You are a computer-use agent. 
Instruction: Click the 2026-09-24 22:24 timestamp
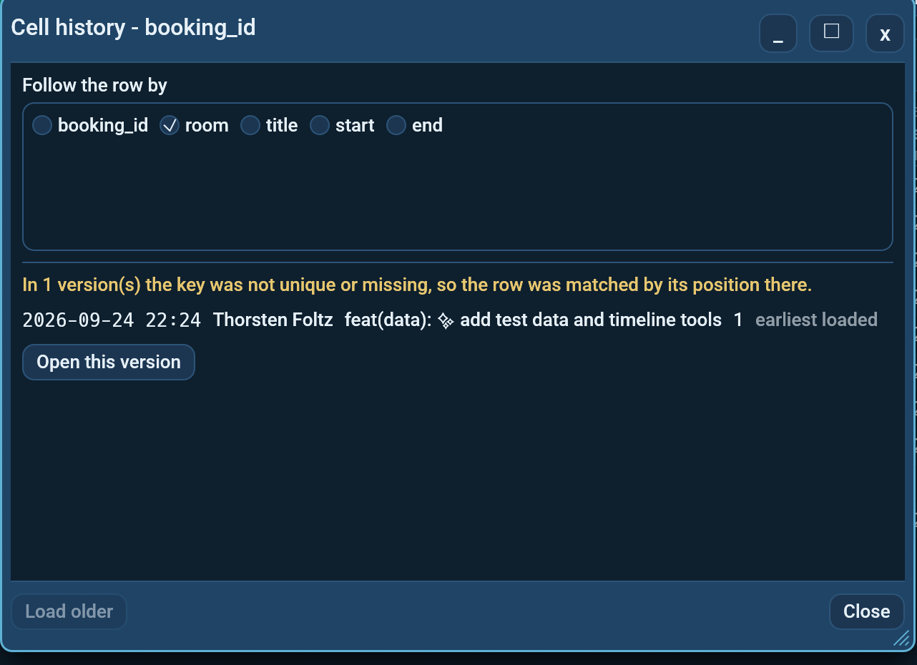click(112, 320)
